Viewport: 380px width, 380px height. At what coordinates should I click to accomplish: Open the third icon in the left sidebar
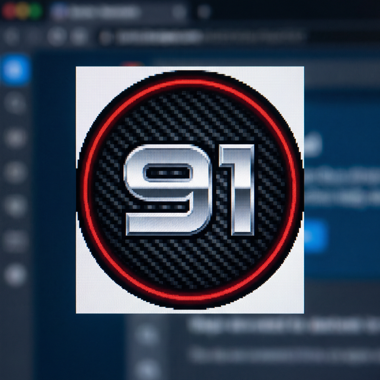[x=15, y=138]
